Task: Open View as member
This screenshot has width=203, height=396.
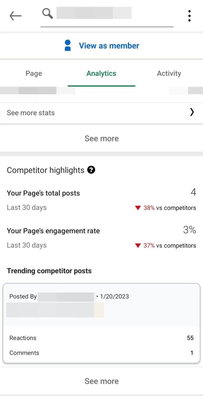Action: pos(109,45)
